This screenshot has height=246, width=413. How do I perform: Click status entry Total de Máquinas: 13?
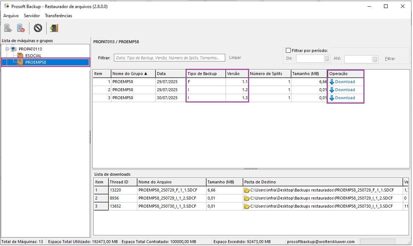coord(22,242)
